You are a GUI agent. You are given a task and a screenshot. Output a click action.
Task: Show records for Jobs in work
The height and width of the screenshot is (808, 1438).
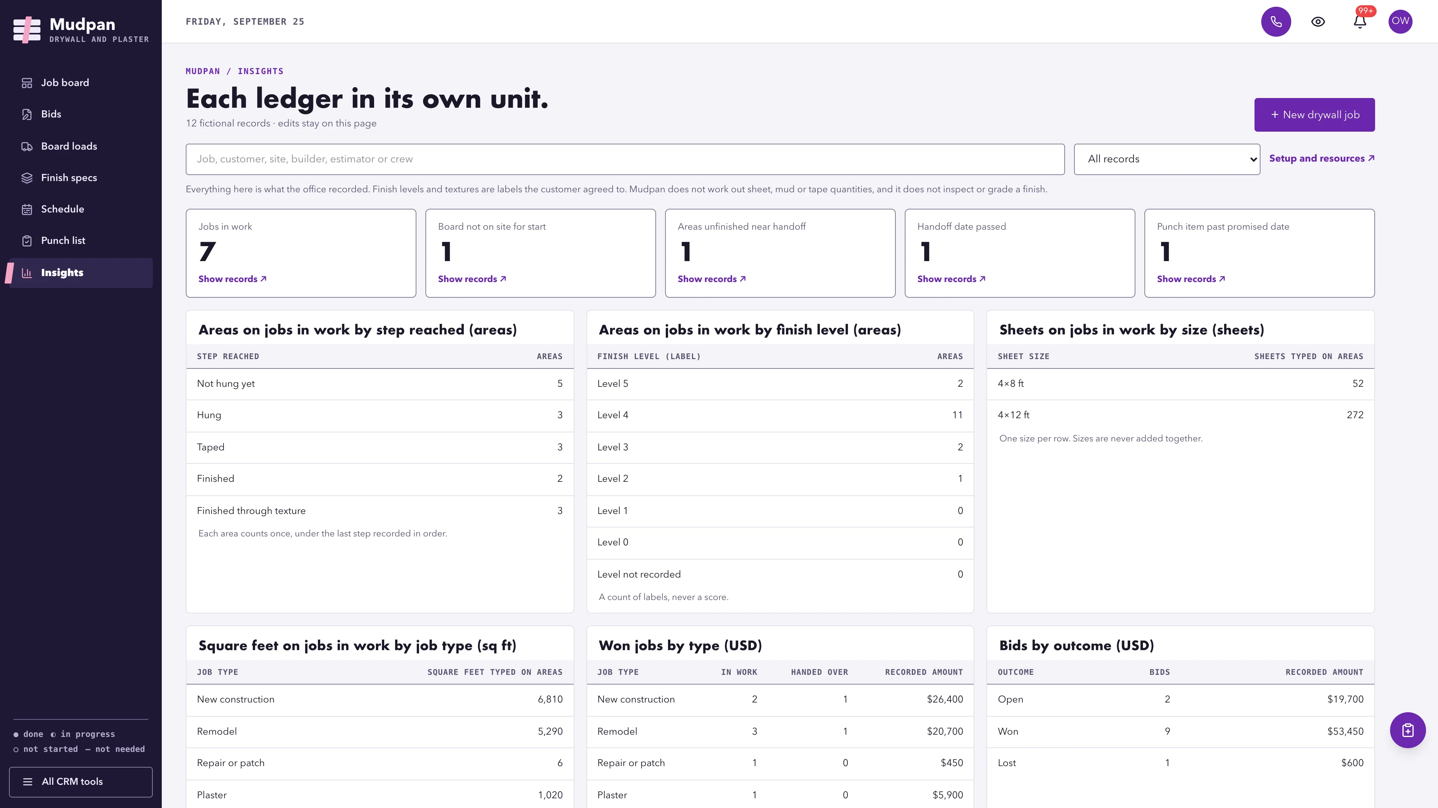[232, 279]
